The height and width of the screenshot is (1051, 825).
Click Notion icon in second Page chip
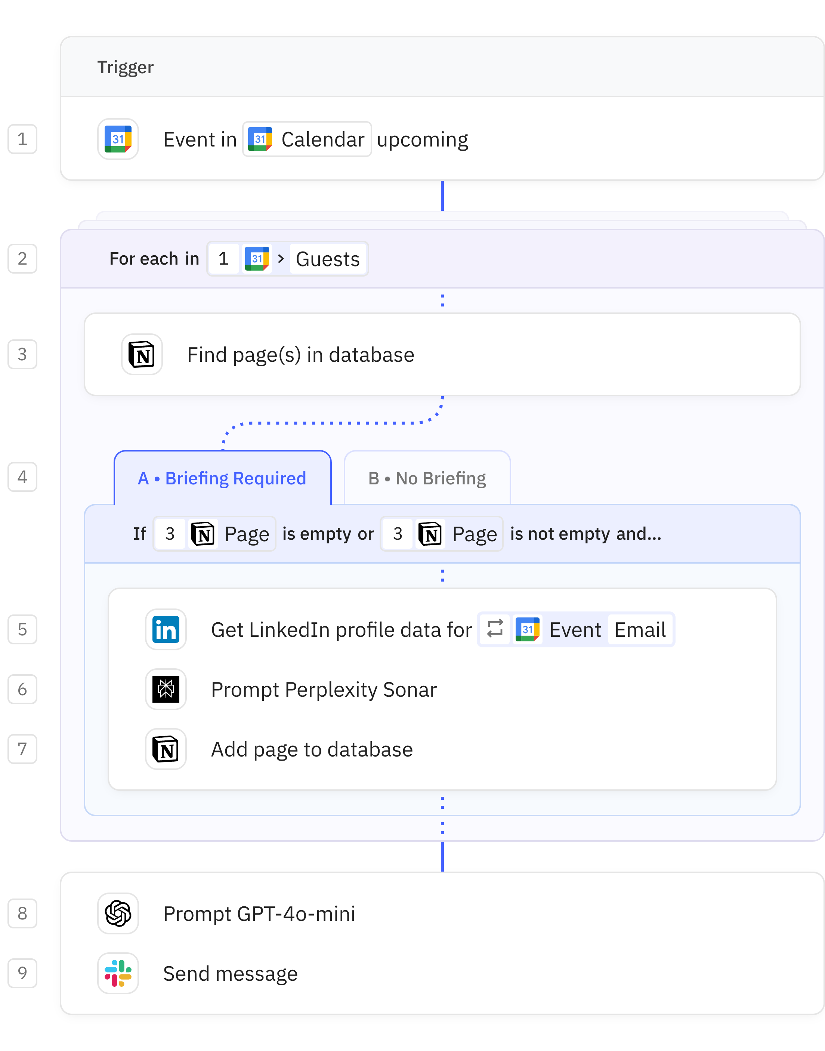tap(430, 533)
